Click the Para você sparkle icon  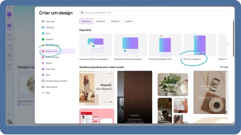pyautogui.click(x=43, y=22)
